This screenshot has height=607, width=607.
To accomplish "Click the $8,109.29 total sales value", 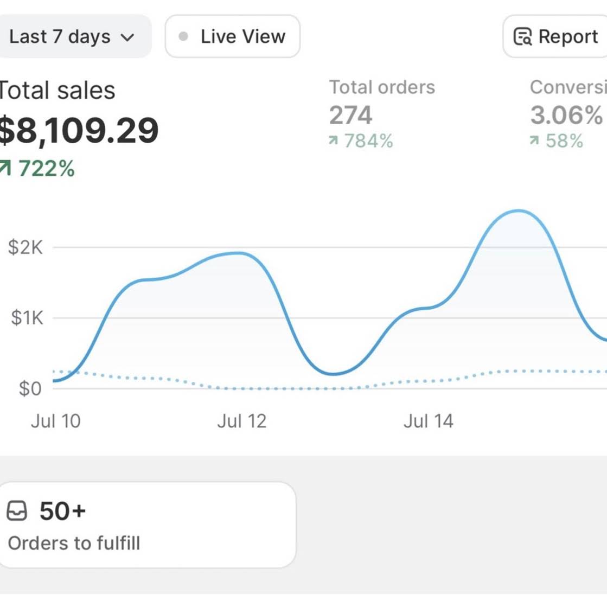I will (78, 130).
